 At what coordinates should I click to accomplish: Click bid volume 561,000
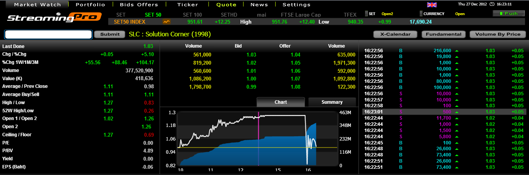click(202, 55)
